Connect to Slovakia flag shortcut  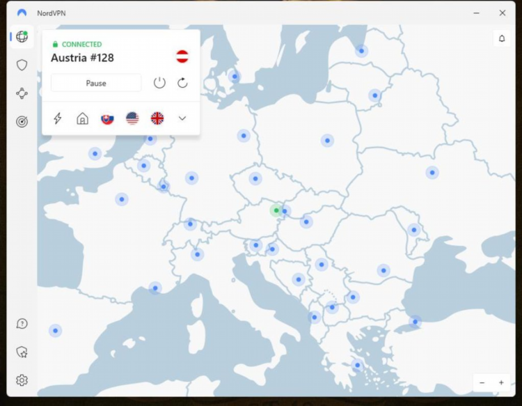pos(107,118)
